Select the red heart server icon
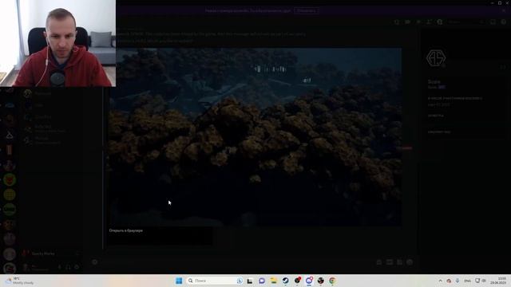This screenshot has height=287, width=511. (10, 179)
